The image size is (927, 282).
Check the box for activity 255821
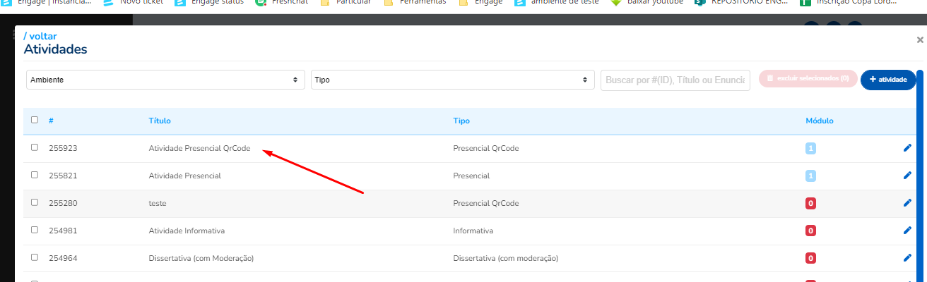pos(35,175)
